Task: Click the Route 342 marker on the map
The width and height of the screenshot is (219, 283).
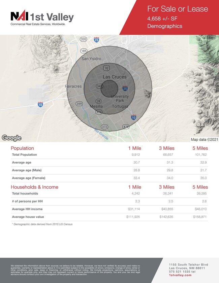Action: pyautogui.click(x=99, y=86)
